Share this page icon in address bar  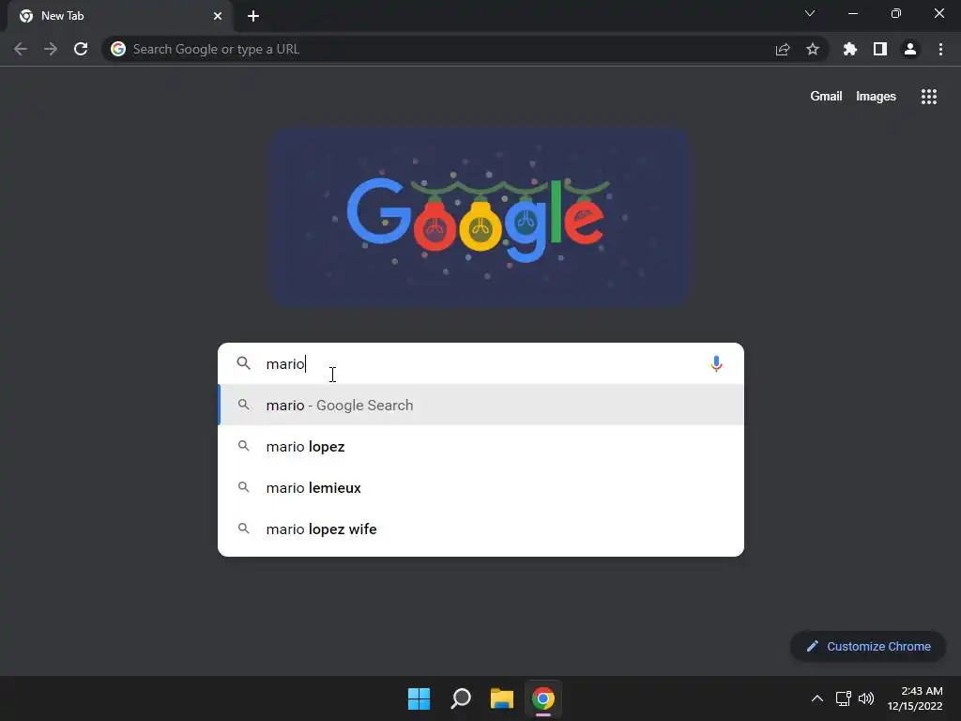pos(783,49)
